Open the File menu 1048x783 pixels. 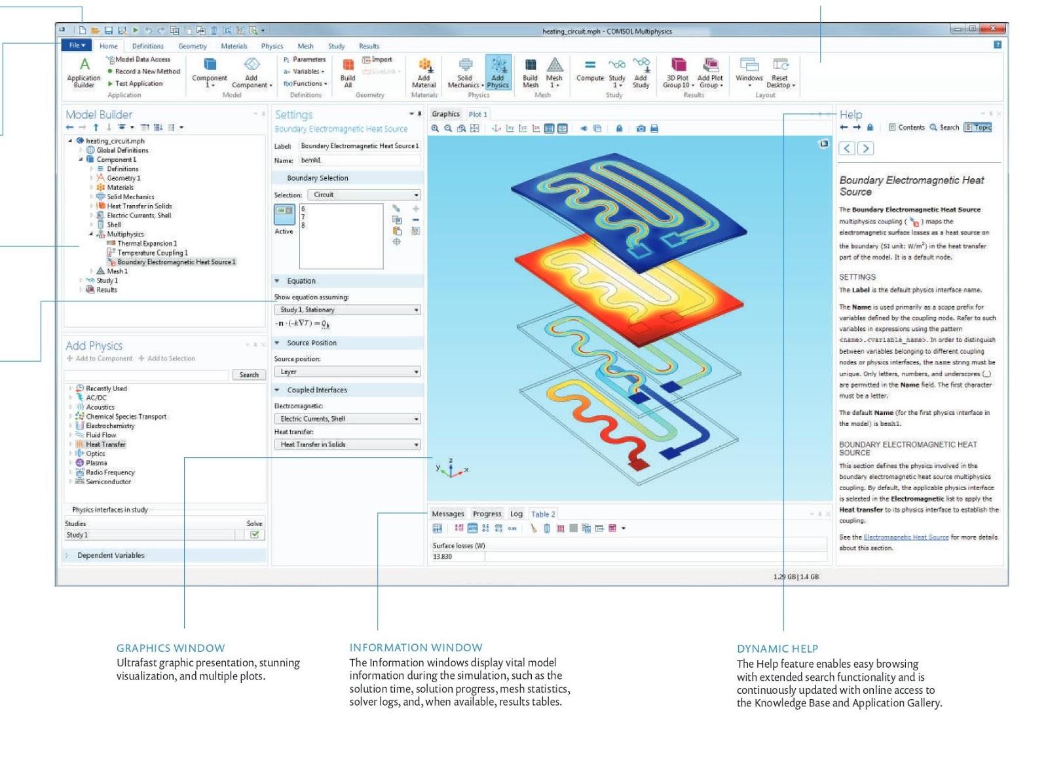point(77,45)
